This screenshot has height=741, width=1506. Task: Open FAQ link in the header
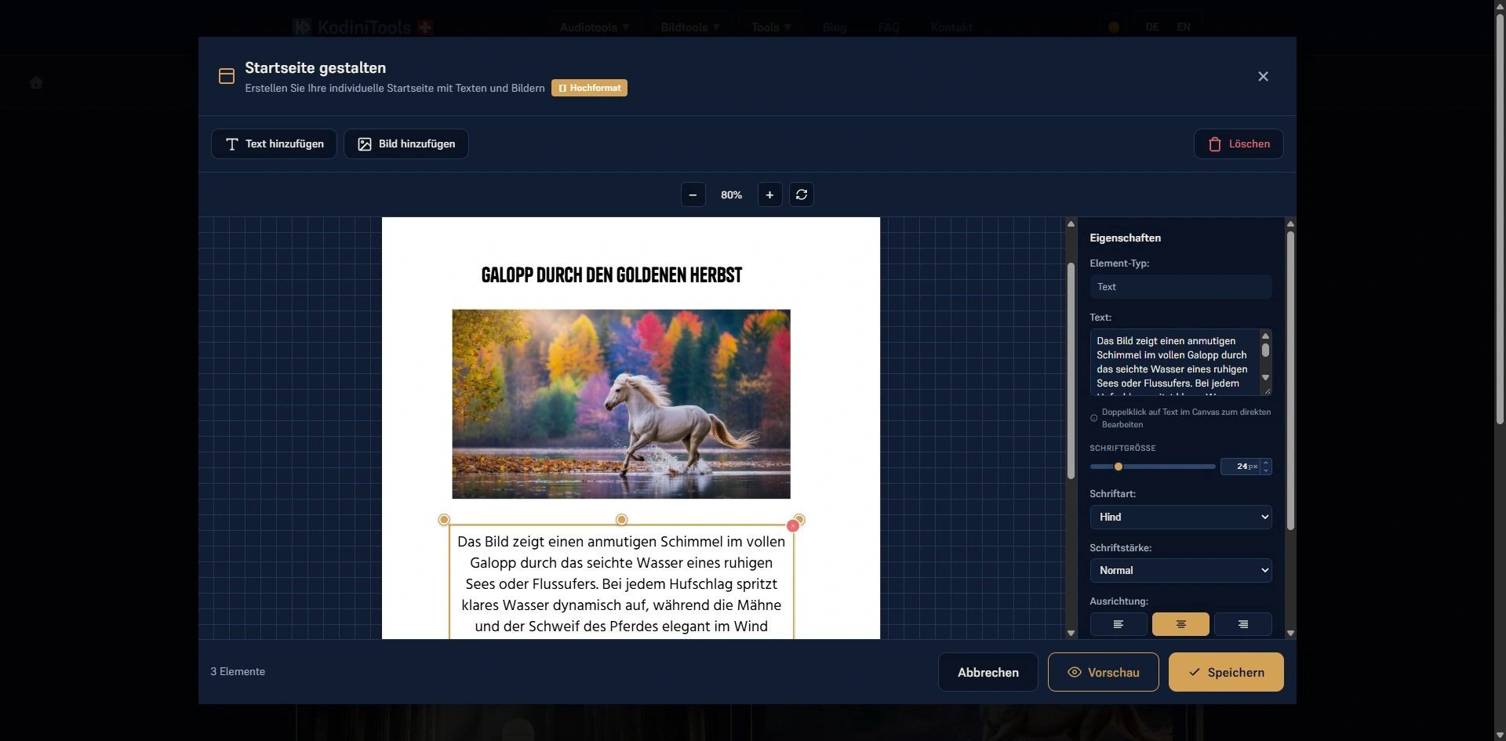coord(889,27)
